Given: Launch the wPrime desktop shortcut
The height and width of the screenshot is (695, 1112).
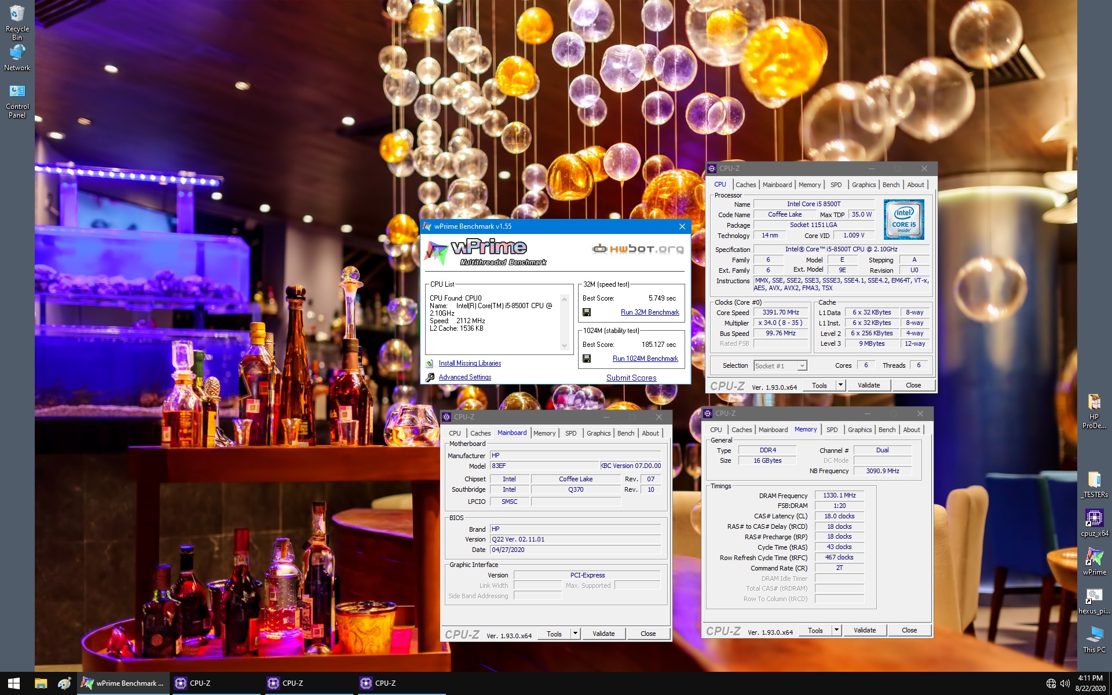Looking at the screenshot, I should pyautogui.click(x=1094, y=561).
